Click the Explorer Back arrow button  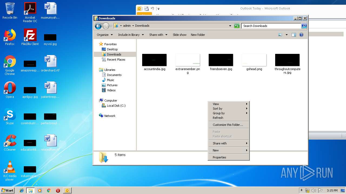tap(98, 26)
